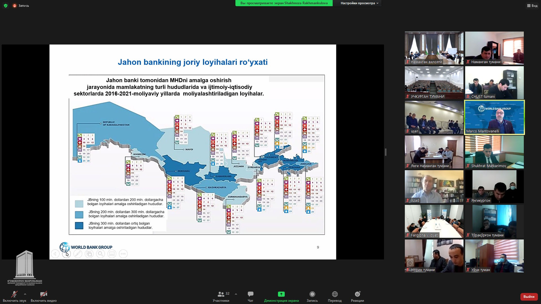Viewport: 541px width, 304px height.
Task: Click the "WORLD BANK GROUP" logo on slide
Action: (x=86, y=247)
